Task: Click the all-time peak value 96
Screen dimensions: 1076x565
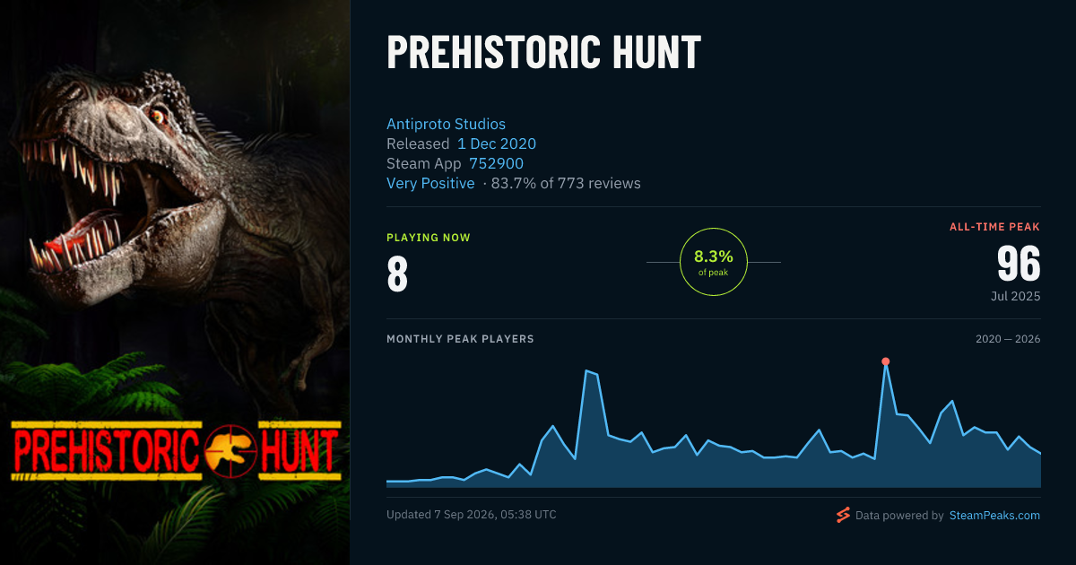Action: [1019, 265]
